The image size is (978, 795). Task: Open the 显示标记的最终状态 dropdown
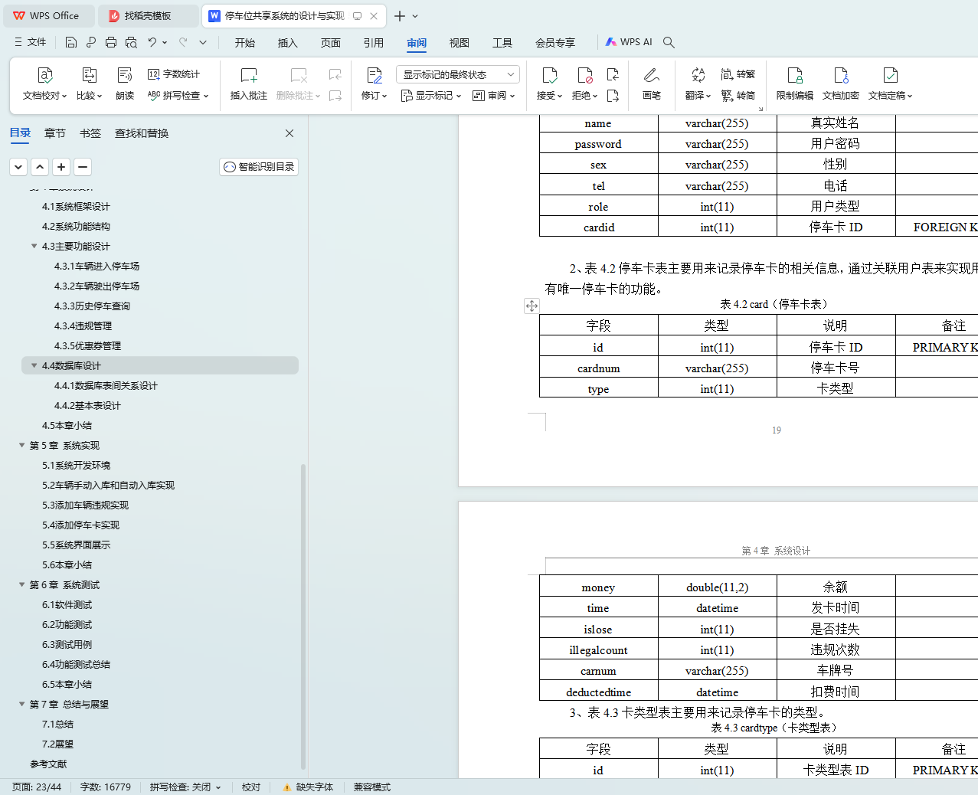point(458,74)
